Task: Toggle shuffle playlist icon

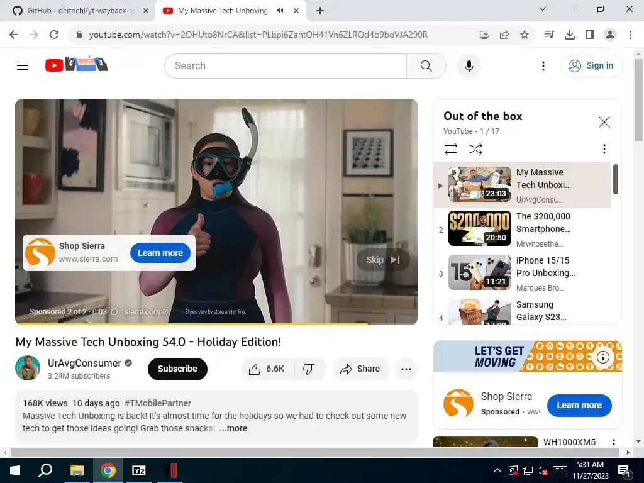Action: [x=475, y=148]
